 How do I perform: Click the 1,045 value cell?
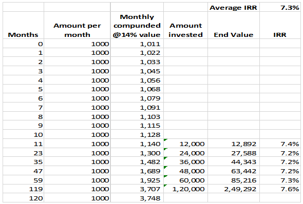(137, 71)
